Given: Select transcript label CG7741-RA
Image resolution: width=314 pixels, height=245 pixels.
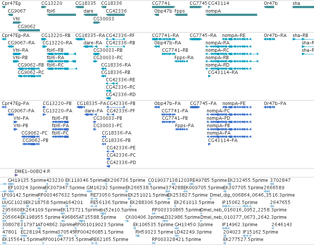Looking at the screenshot, I should [x=165, y=35].
